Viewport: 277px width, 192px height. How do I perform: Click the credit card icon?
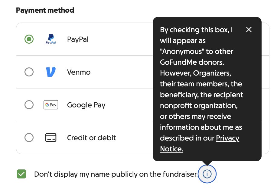pos(51,138)
